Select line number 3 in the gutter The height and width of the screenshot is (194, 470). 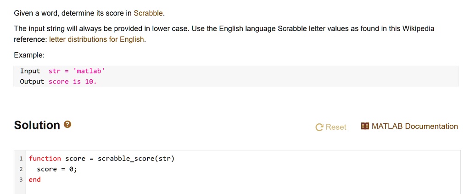click(x=21, y=180)
